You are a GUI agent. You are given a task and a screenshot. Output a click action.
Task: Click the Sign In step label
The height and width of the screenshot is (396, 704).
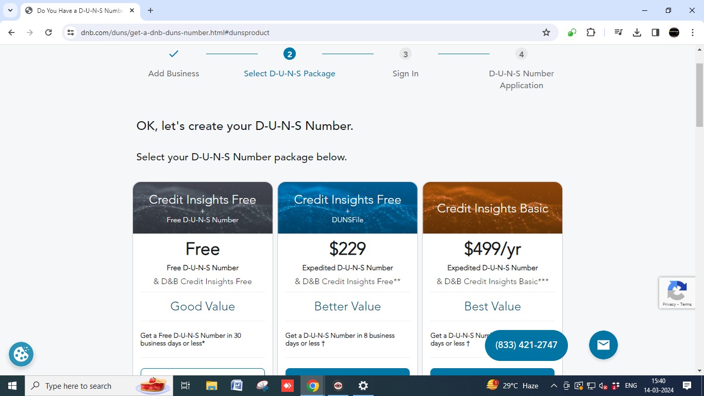pyautogui.click(x=405, y=73)
